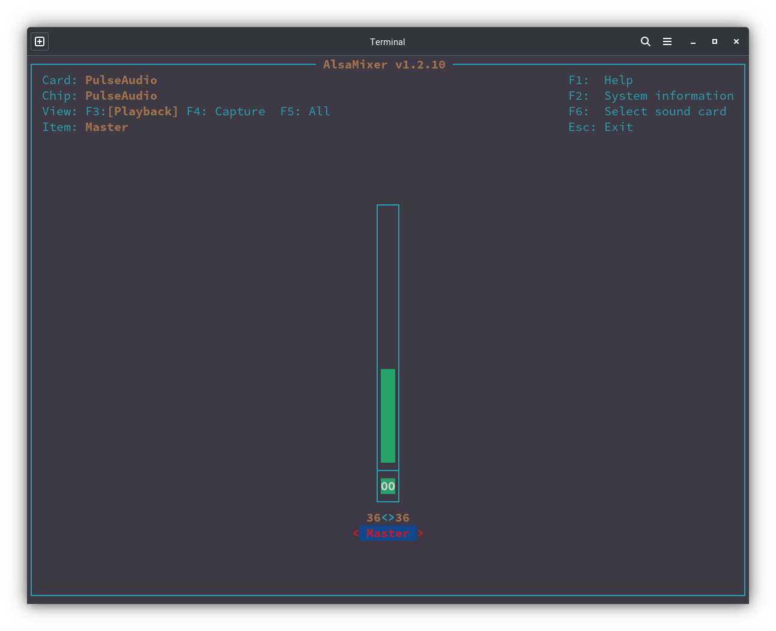Click the 36<>36 volume level readout

click(x=388, y=517)
